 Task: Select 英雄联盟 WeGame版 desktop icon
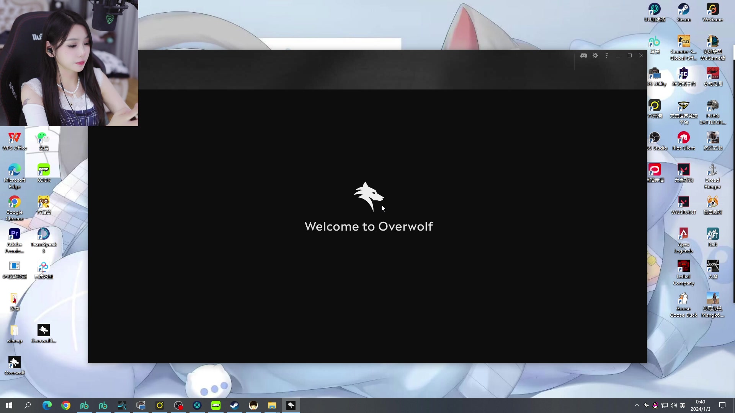coord(713,47)
